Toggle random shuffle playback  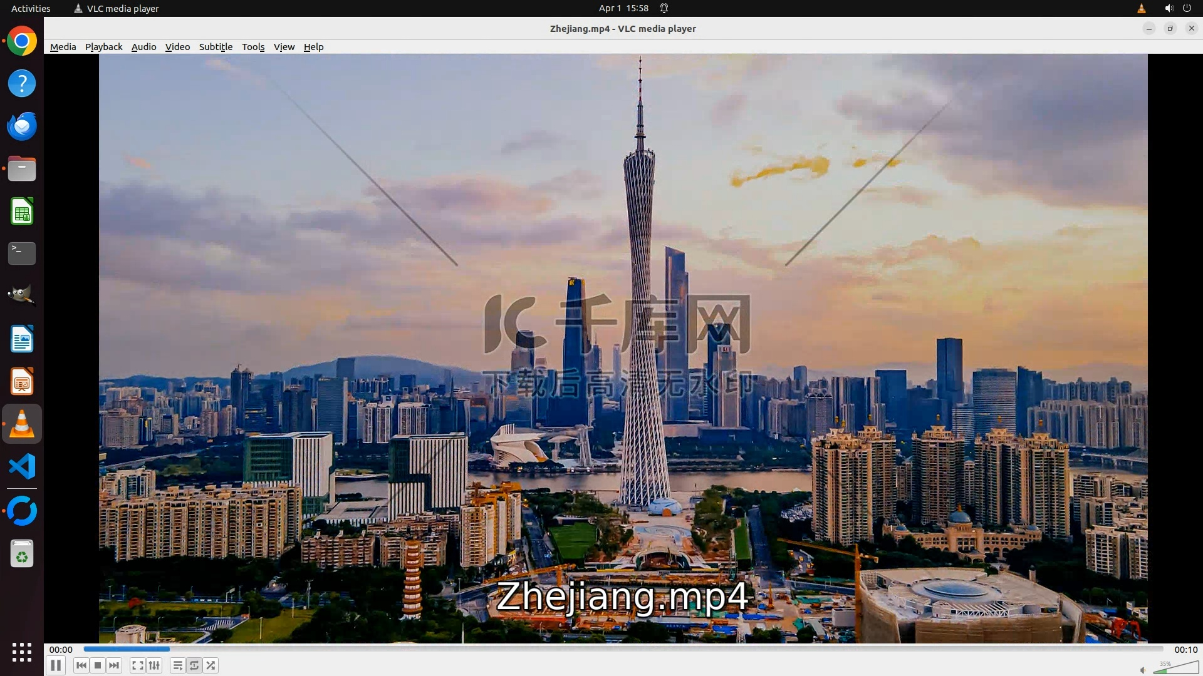[x=211, y=665]
